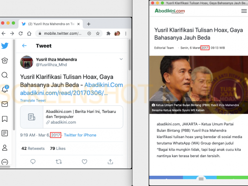
Task: Click horizontal scrollbar below sidebar
Action: click(5, 167)
